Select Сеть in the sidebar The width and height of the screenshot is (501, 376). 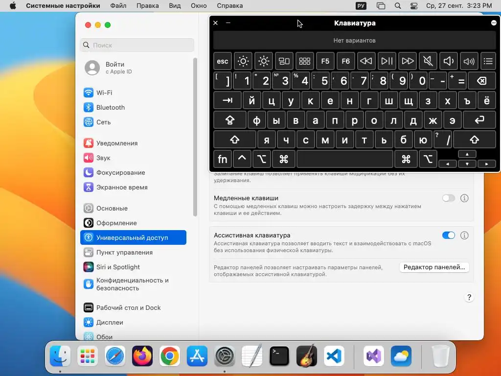point(133,122)
